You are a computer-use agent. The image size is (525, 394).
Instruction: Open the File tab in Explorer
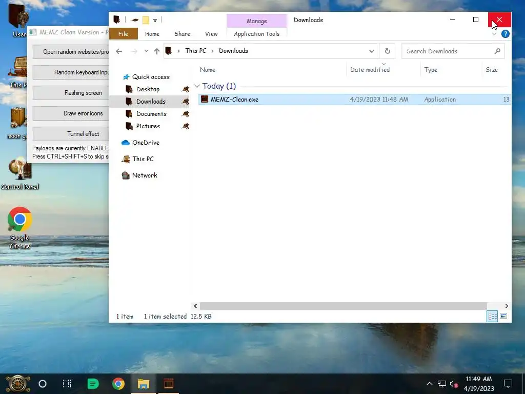tap(123, 34)
